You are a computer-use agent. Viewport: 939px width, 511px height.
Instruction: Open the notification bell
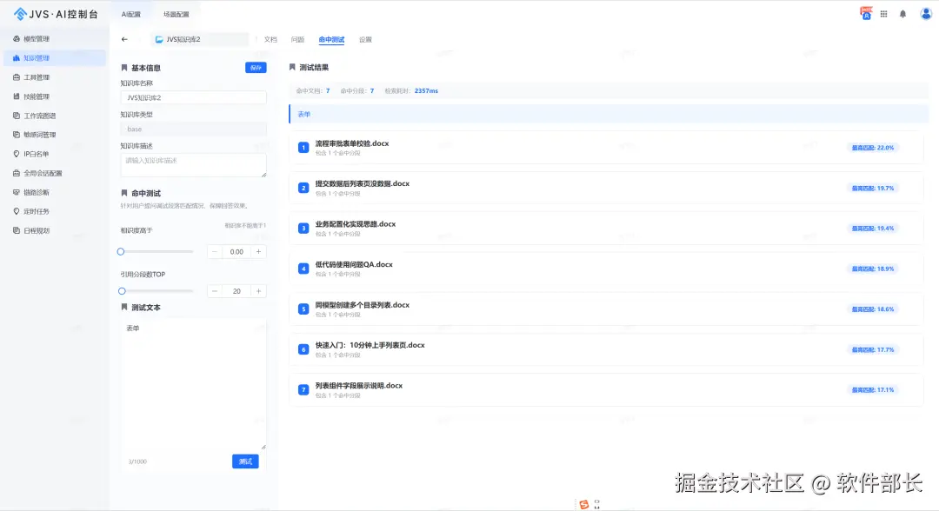[903, 14]
